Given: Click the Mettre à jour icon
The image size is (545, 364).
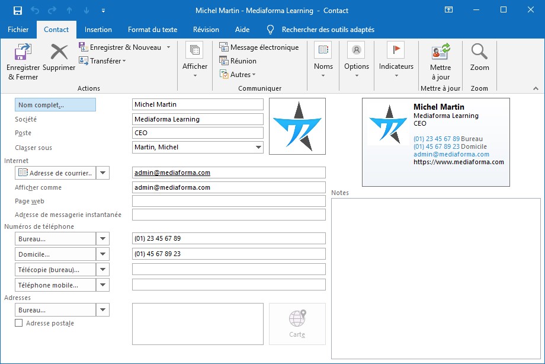Looking at the screenshot, I should (440, 52).
